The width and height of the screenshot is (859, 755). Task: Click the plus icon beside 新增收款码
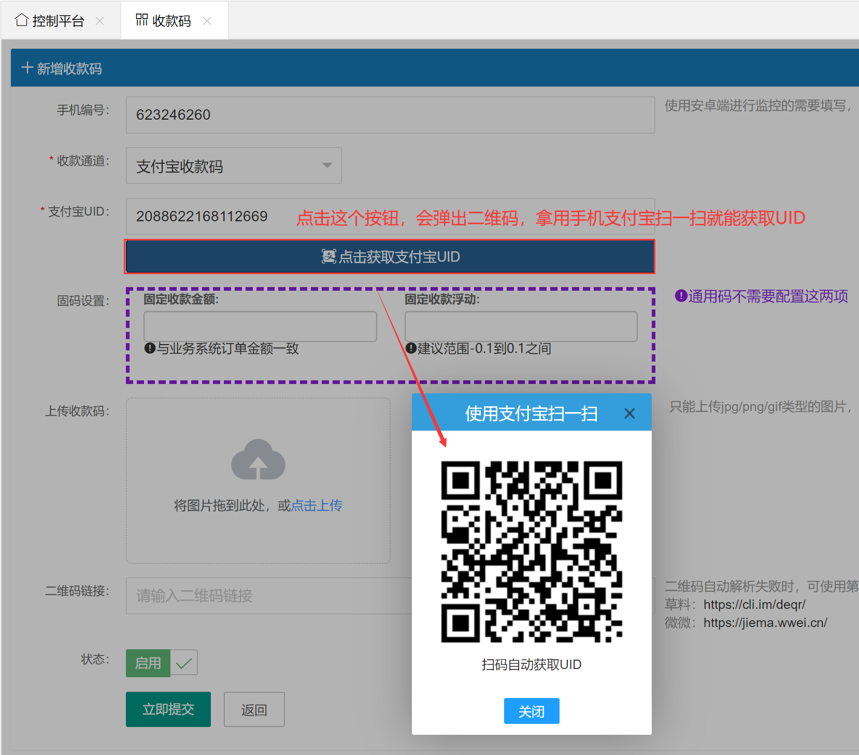(27, 68)
